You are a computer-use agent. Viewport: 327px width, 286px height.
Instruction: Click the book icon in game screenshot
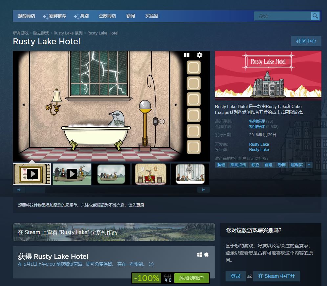click(x=186, y=55)
